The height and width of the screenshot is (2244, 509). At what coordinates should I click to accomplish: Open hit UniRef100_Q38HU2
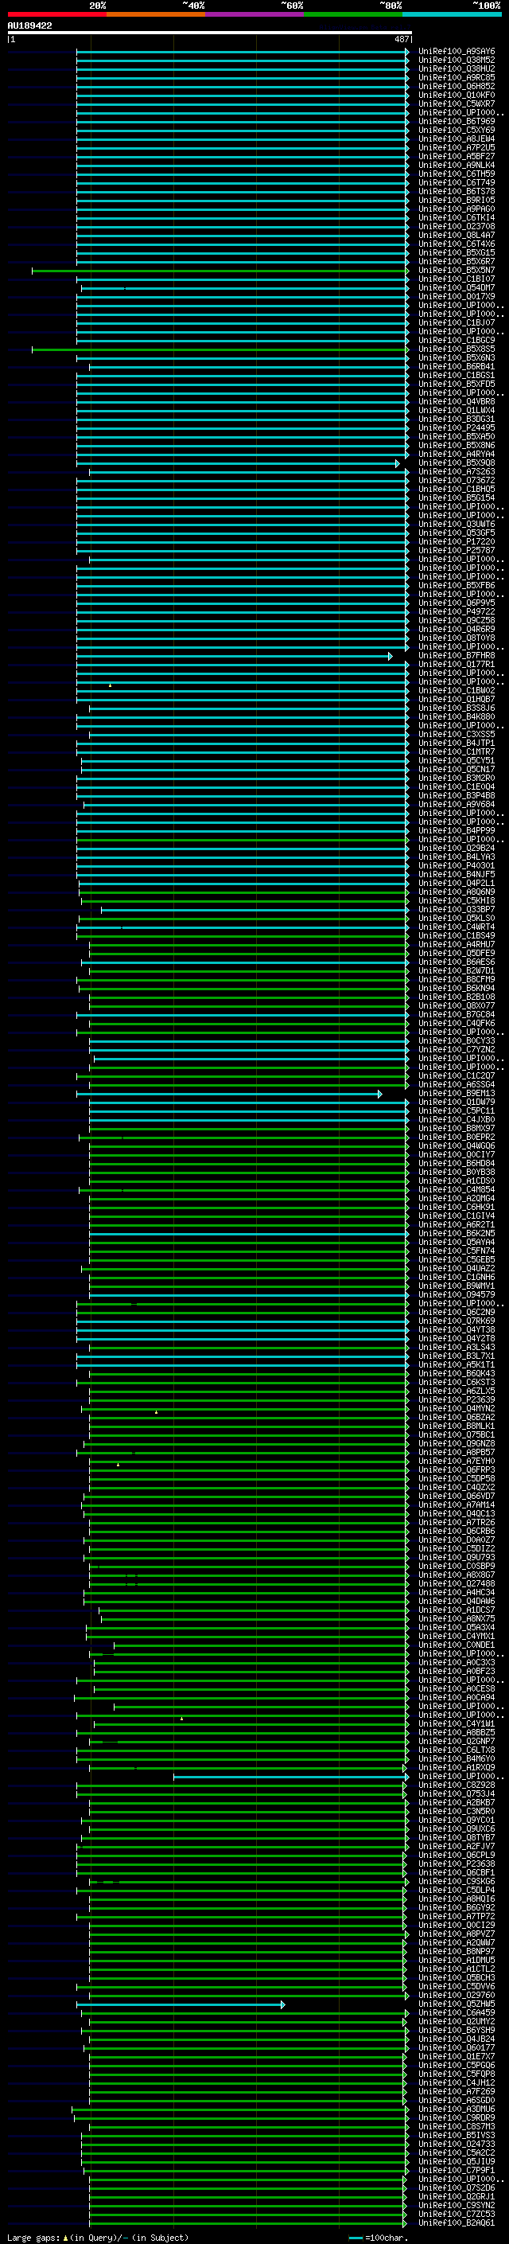pyautogui.click(x=456, y=68)
